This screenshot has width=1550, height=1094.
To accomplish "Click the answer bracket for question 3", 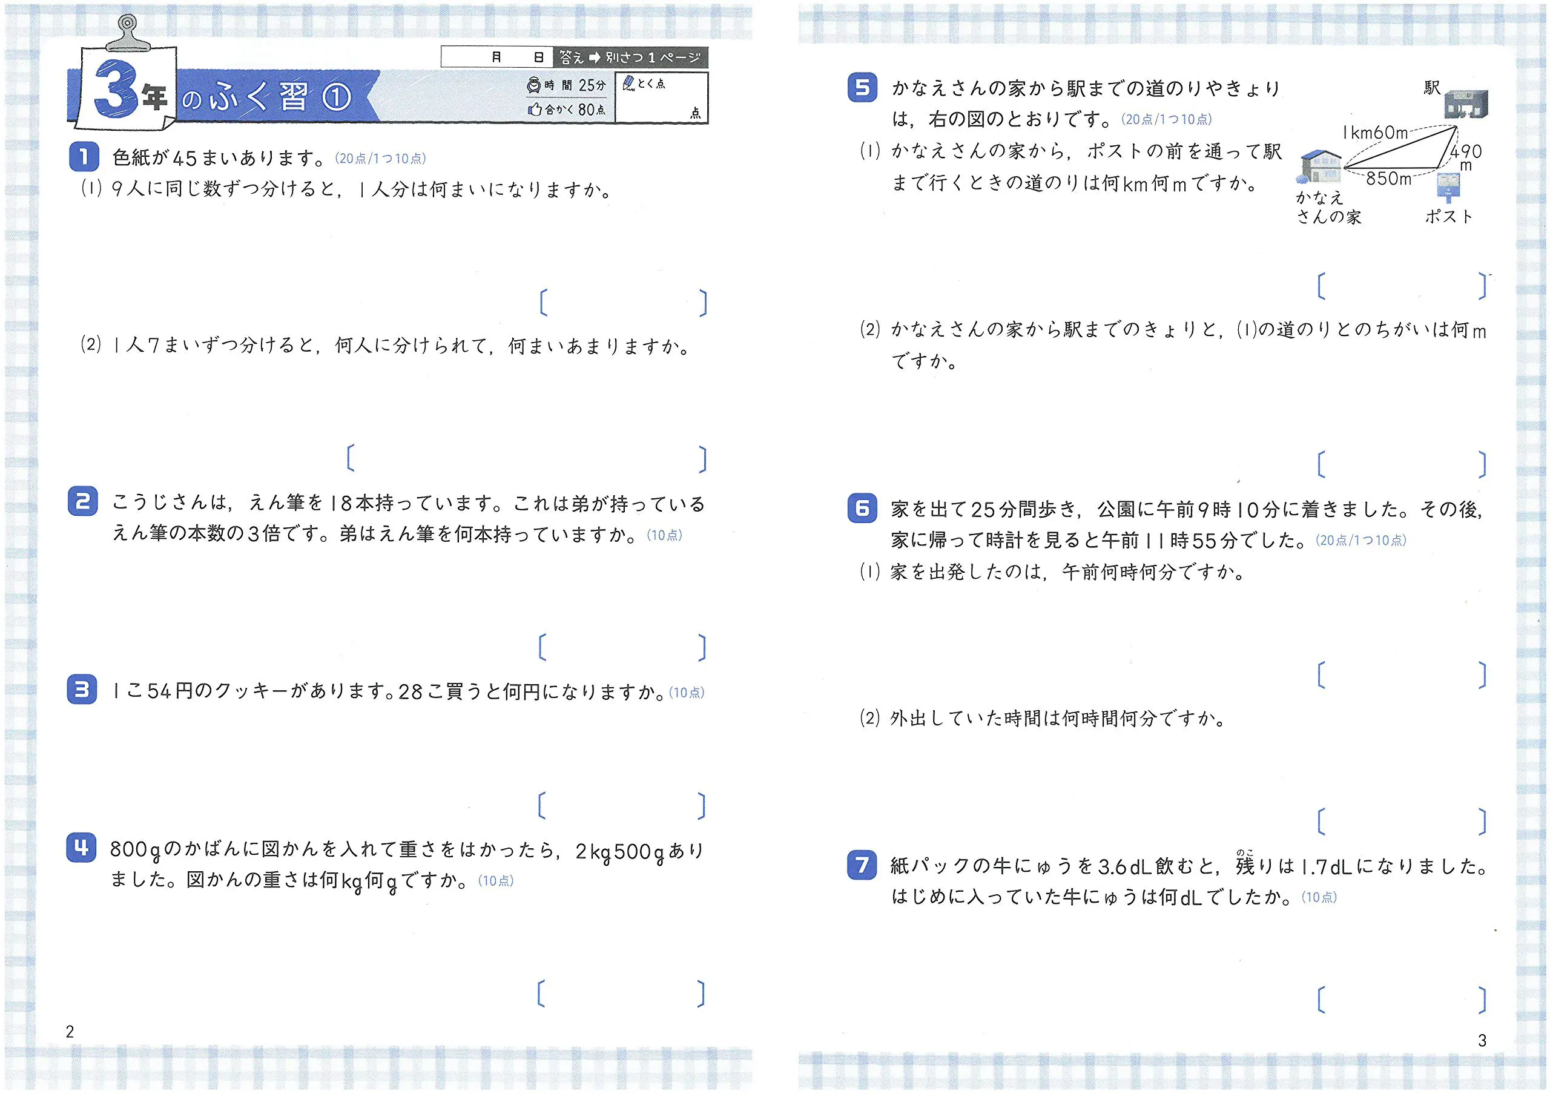I will click(622, 805).
